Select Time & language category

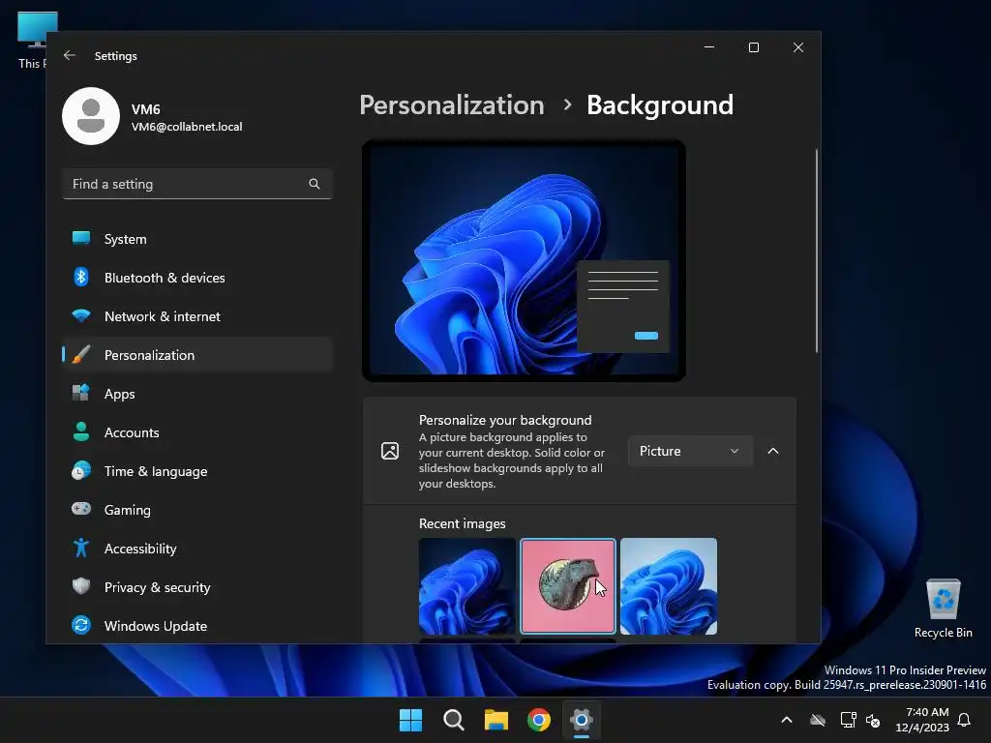pos(197,471)
